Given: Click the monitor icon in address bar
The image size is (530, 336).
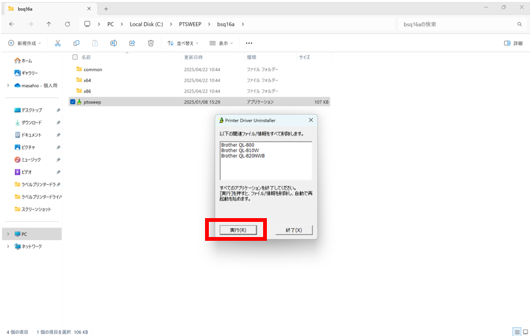Looking at the screenshot, I should click(87, 24).
